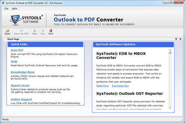Click the Report Issue link
This screenshot has height=123, width=185.
point(20,85)
